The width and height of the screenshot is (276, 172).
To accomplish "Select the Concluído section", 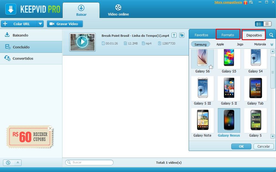I will pyautogui.click(x=31, y=47).
